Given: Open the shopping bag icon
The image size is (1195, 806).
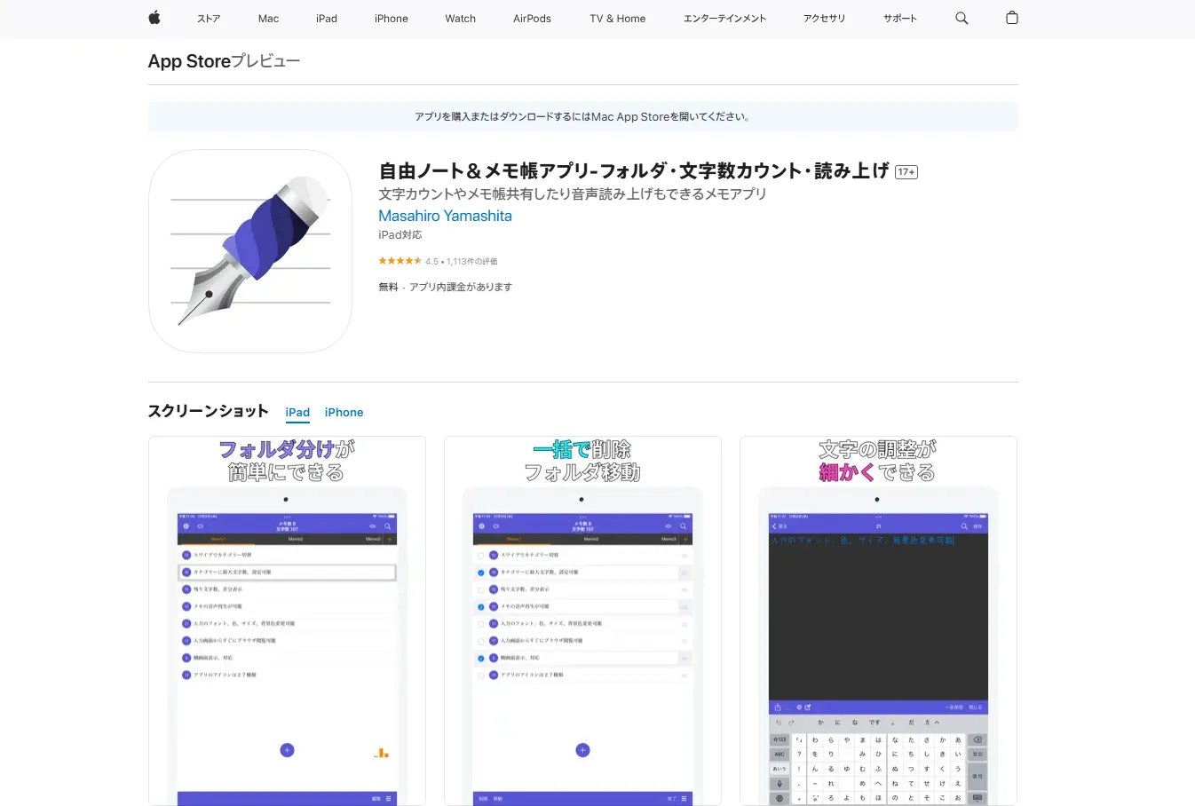Looking at the screenshot, I should tap(1012, 18).
